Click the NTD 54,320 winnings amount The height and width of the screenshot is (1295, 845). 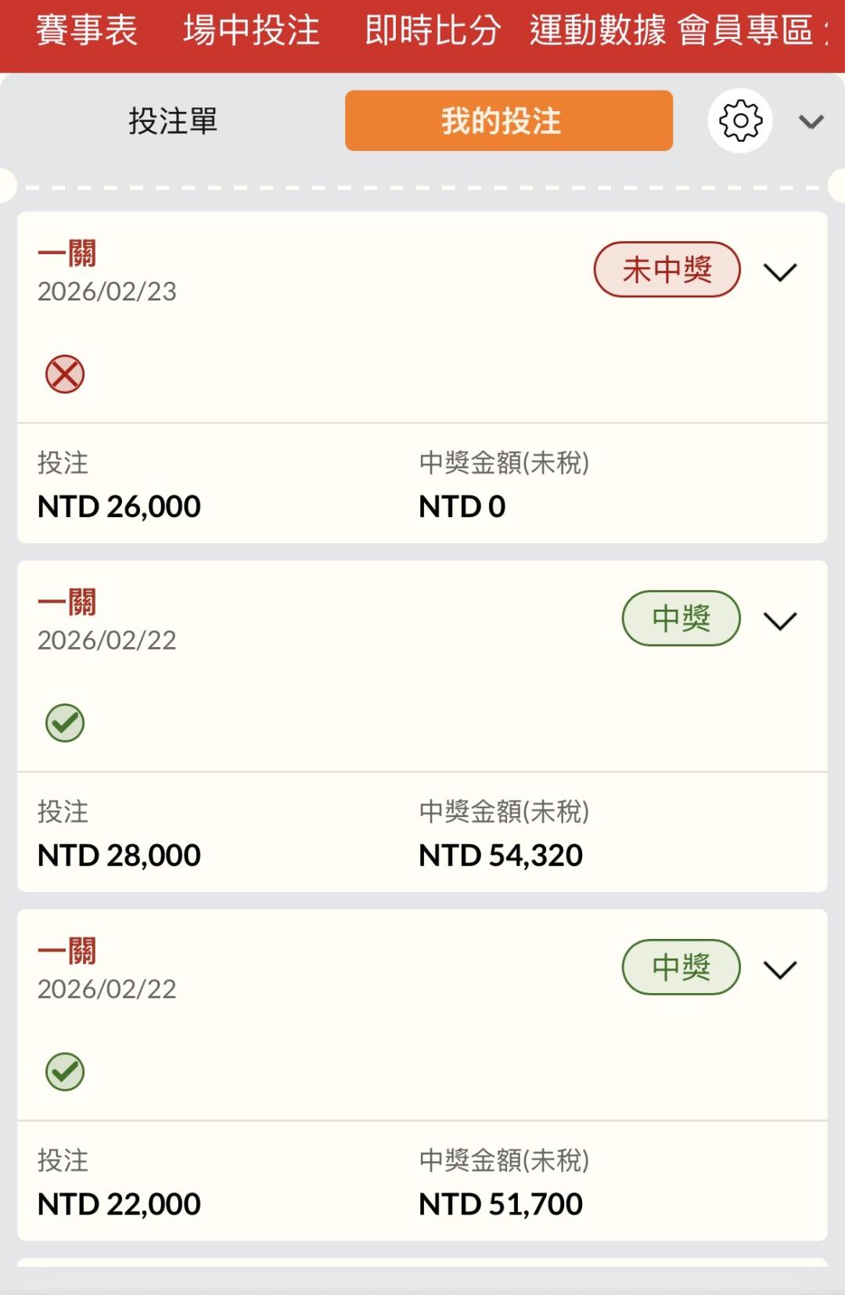tap(501, 855)
